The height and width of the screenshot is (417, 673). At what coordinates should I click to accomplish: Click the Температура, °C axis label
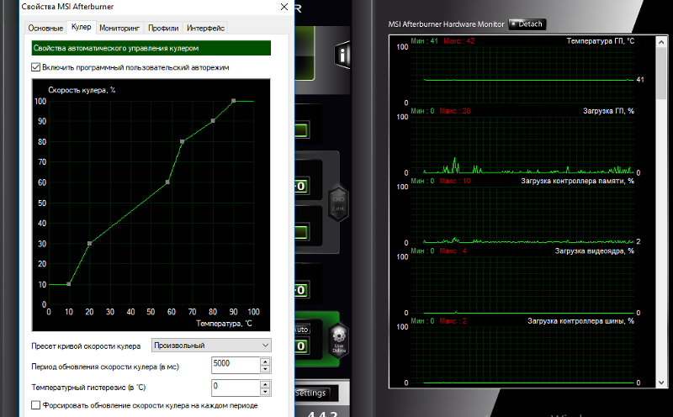point(224,324)
